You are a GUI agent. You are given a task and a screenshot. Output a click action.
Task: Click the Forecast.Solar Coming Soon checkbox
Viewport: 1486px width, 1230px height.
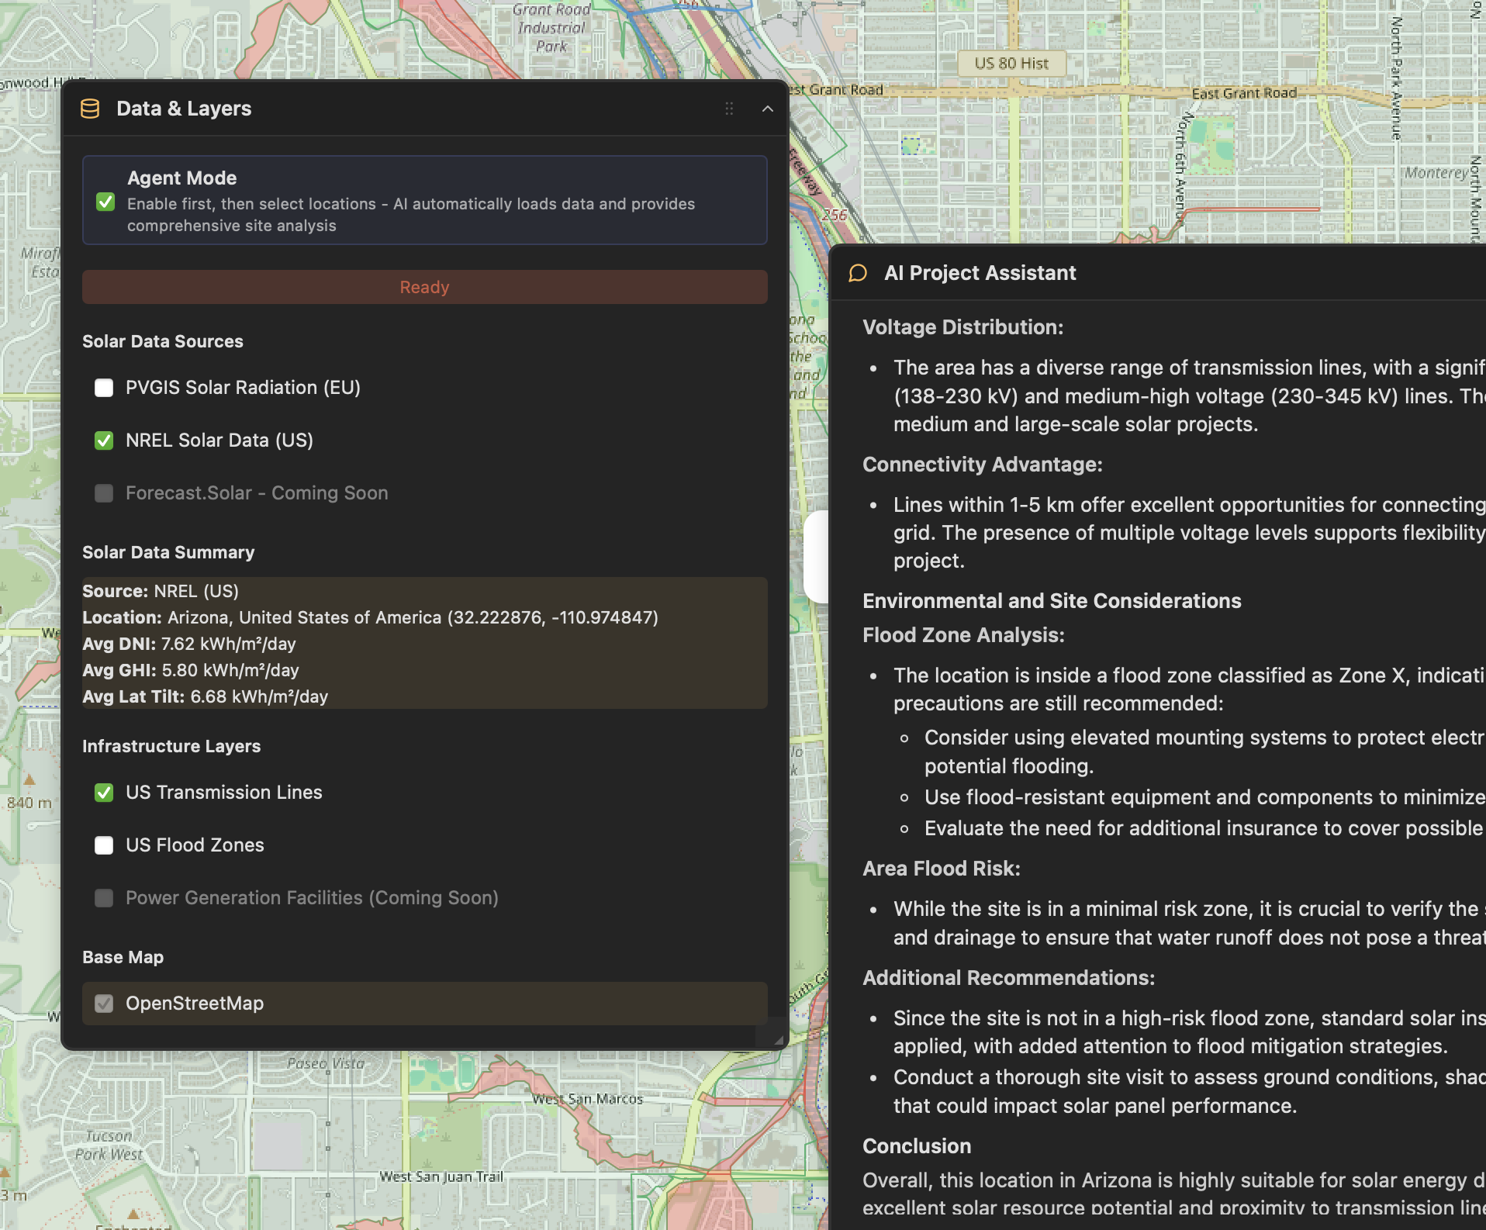click(x=104, y=493)
